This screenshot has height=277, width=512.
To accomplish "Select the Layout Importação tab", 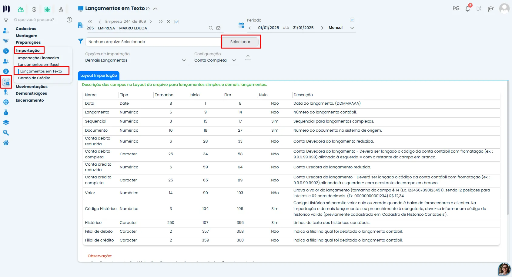I will 99,76.
